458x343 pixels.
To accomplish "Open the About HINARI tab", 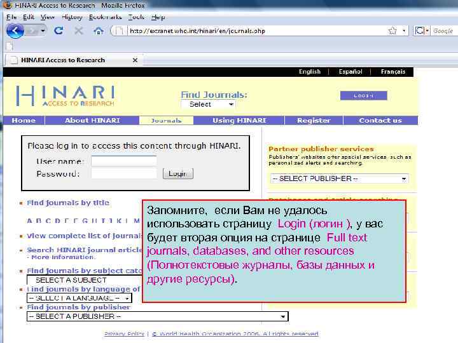I will tap(92, 121).
